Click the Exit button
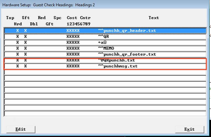The height and width of the screenshot is (137, 211). [190, 129]
